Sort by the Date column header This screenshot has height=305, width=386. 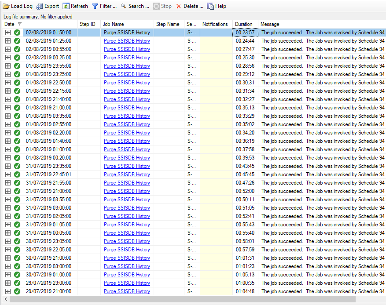40,24
